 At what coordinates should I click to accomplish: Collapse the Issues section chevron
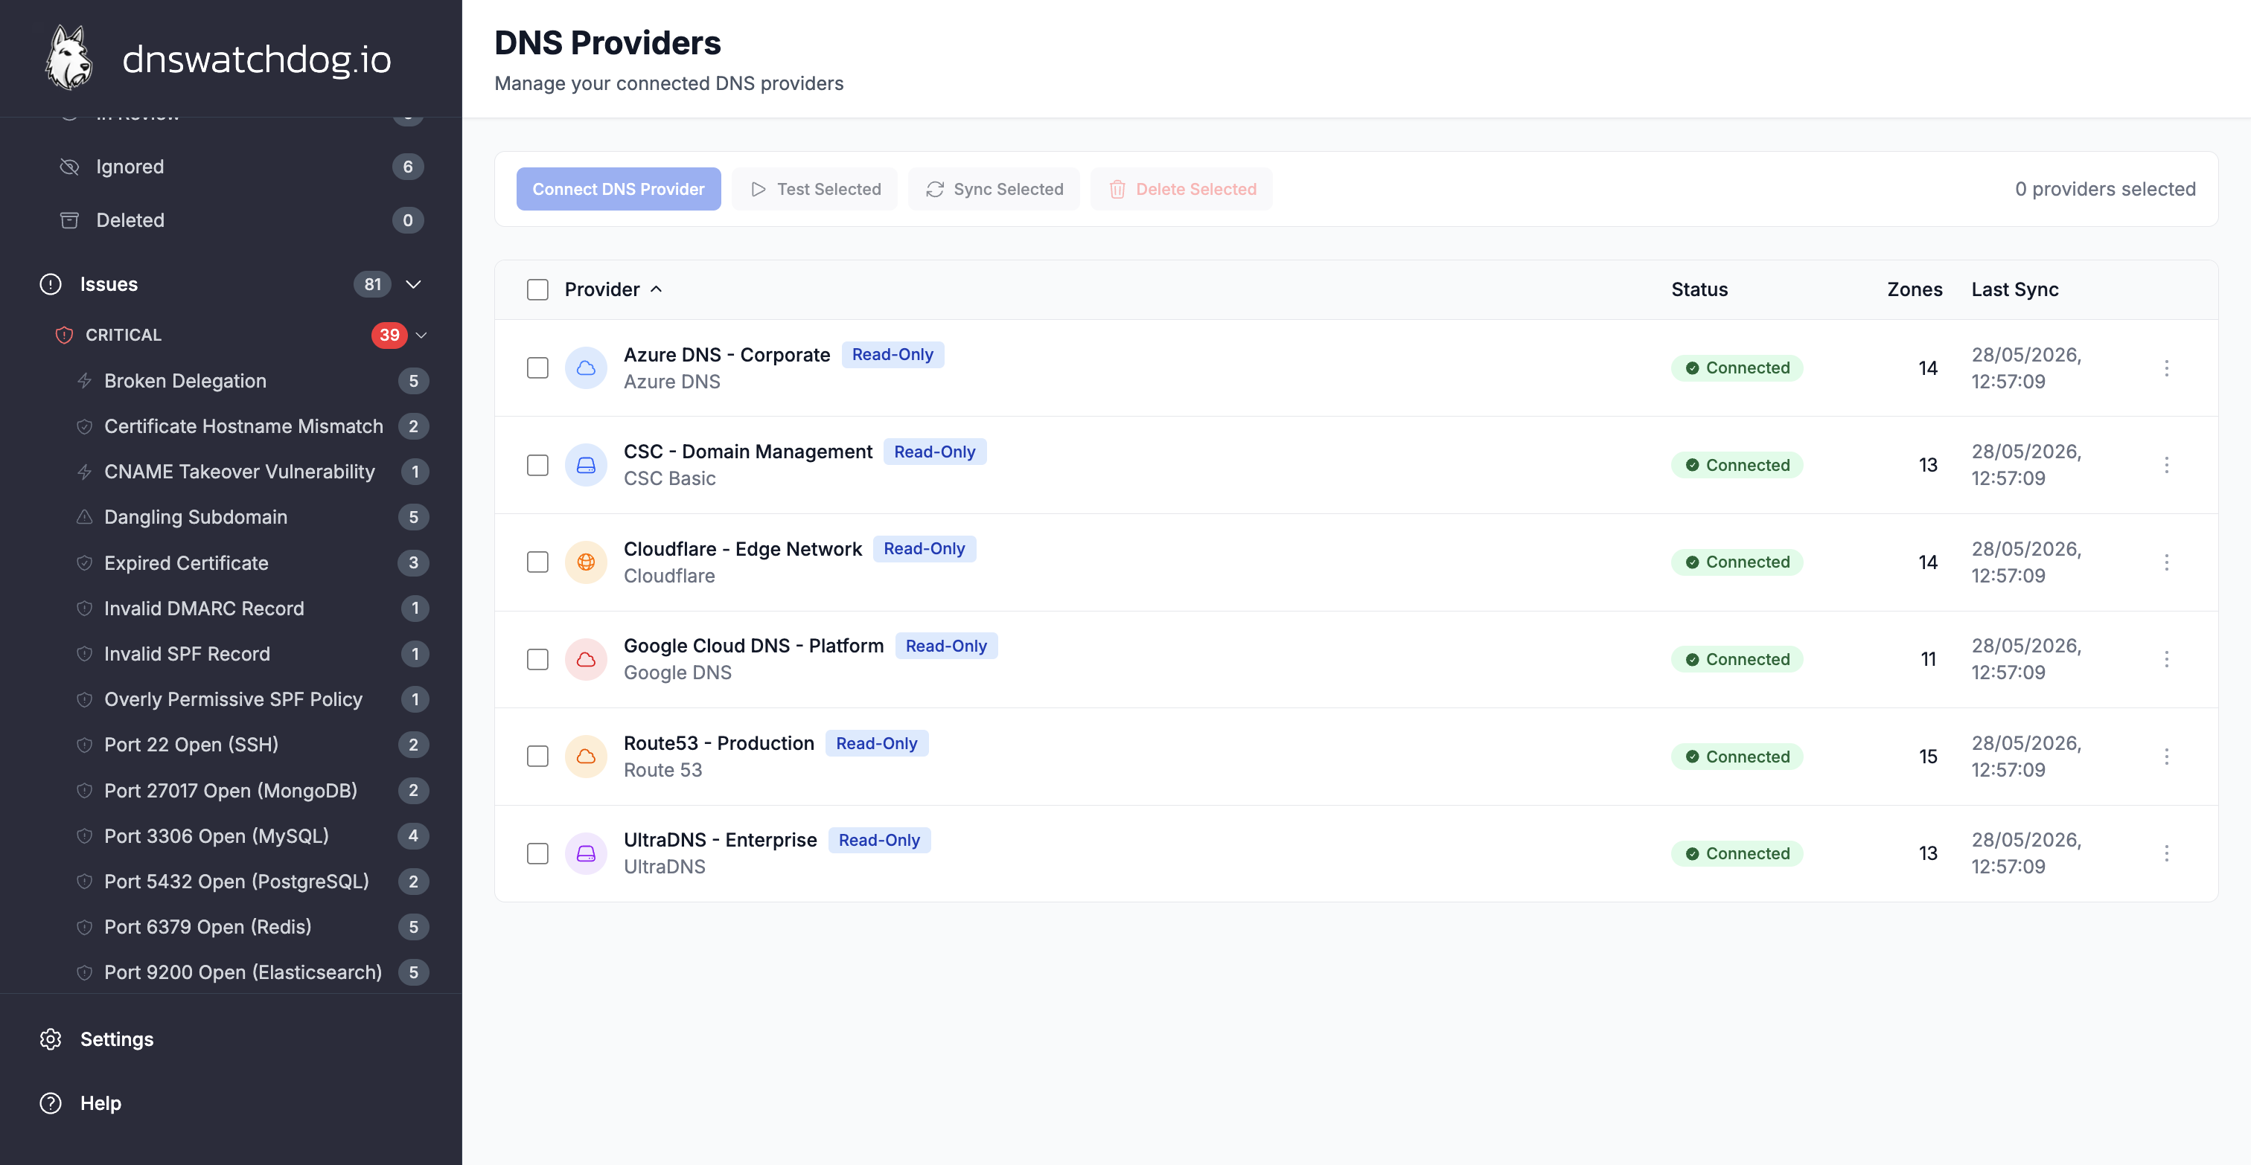click(414, 285)
